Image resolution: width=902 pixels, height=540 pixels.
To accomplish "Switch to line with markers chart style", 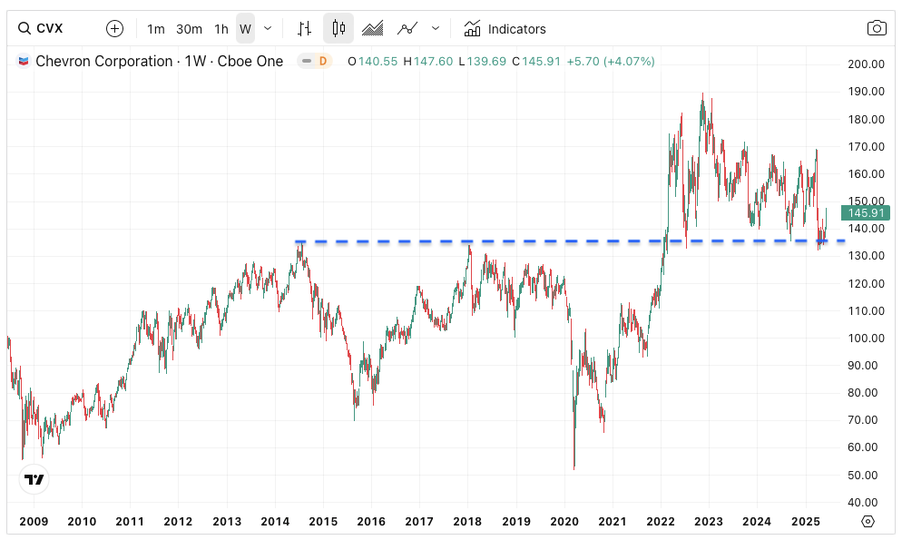I will [x=407, y=28].
